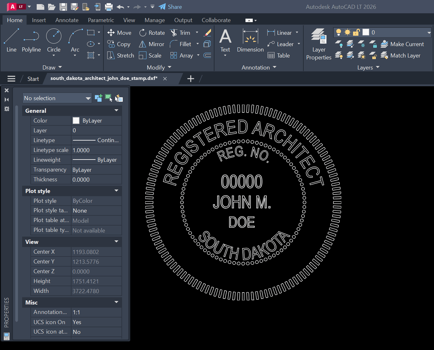Open Layer Properties manager
Viewport: 434px width, 350px height.
[319, 44]
